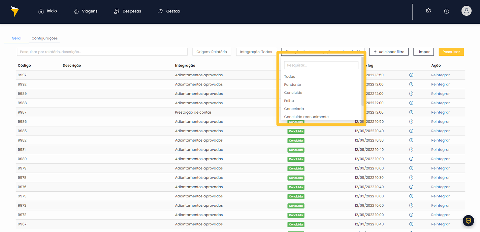
Task: Switch to the Configurações tab
Action: [x=44, y=38]
